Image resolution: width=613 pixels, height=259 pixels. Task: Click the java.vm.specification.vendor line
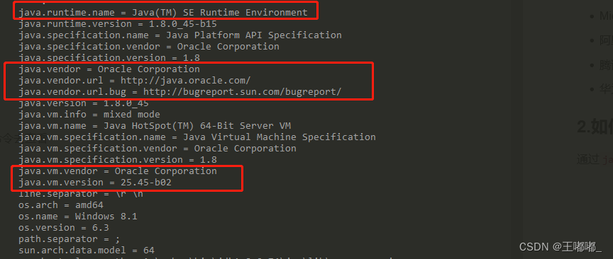[x=158, y=148]
